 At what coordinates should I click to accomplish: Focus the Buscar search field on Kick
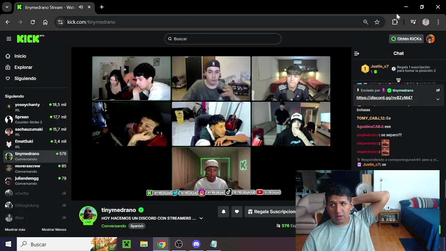point(223,39)
